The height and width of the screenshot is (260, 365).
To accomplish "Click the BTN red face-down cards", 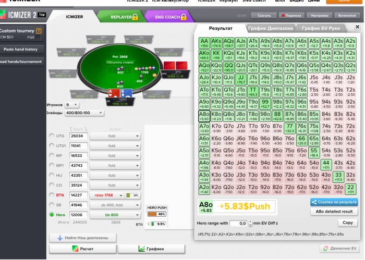I will coord(176,66).
